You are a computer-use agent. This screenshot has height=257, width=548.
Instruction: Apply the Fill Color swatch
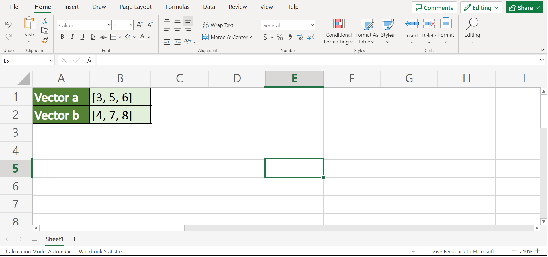tap(128, 37)
